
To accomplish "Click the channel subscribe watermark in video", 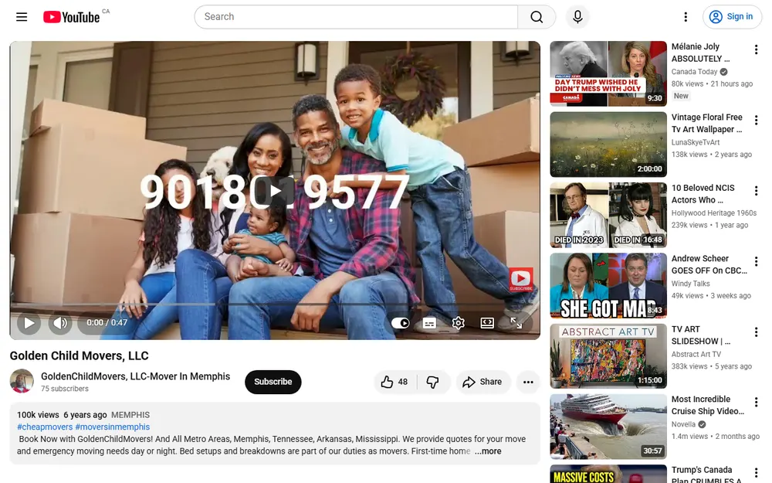I will tap(521, 280).
